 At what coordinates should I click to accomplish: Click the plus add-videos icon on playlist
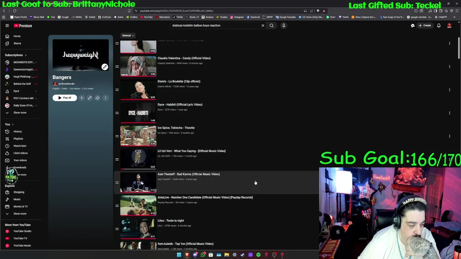(x=81, y=98)
